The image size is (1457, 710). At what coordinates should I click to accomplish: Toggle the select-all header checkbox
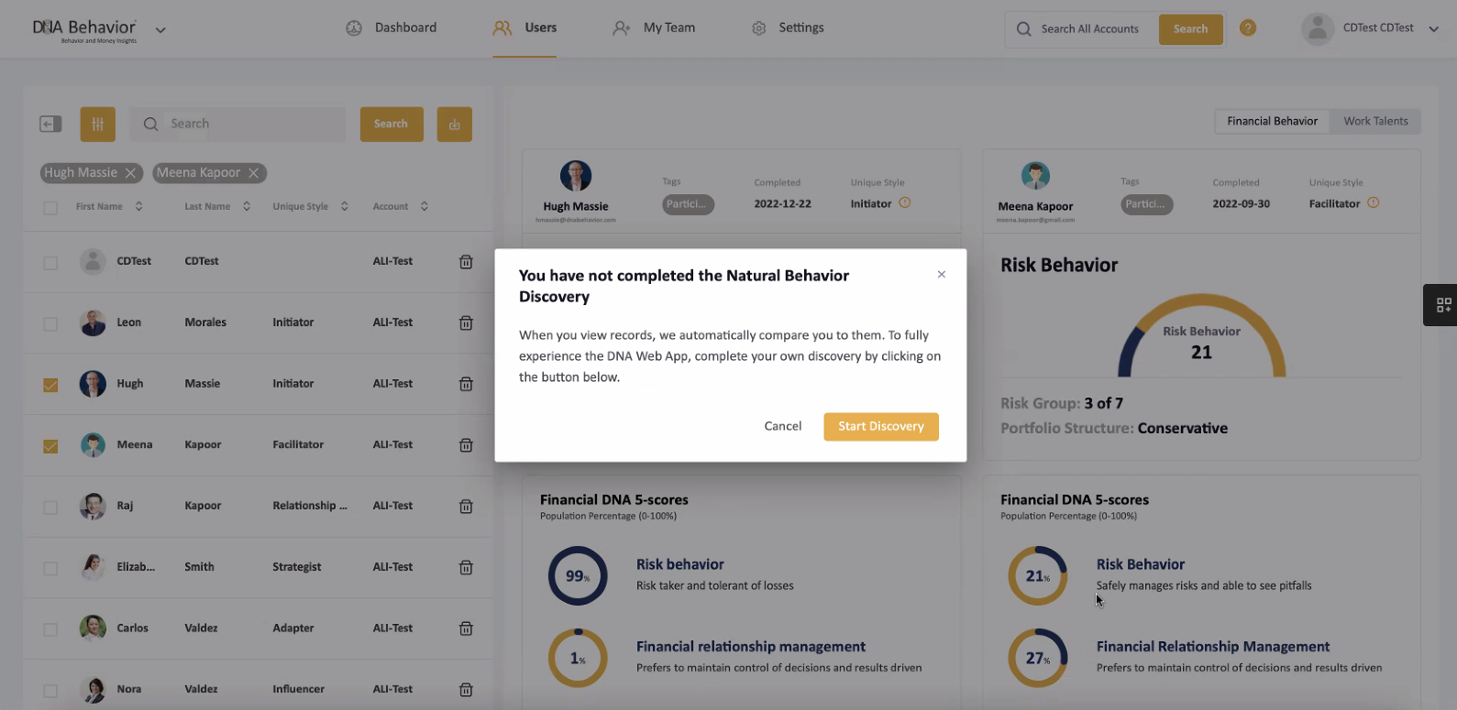(50, 207)
